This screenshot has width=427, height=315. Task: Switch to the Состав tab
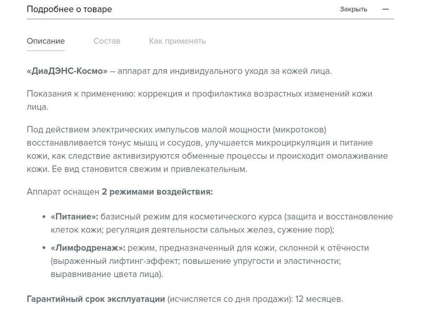pyautogui.click(x=107, y=41)
